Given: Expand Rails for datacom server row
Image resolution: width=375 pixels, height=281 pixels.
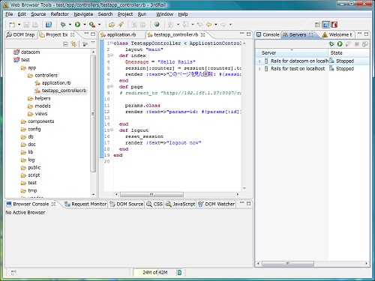Looking at the screenshot, I should click(259, 61).
